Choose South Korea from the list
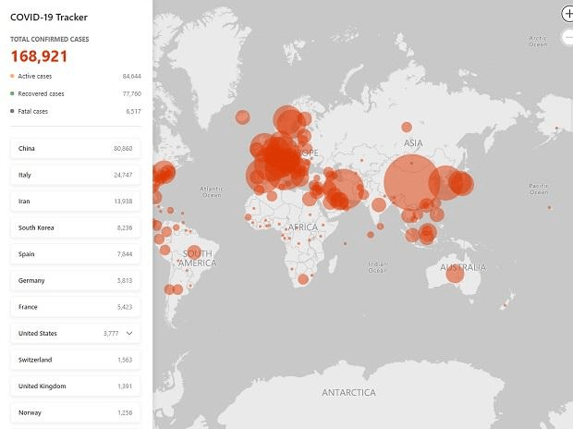Viewport: 573px width, 429px height. coord(76,227)
